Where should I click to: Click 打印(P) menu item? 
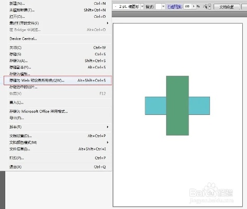coord(57,158)
